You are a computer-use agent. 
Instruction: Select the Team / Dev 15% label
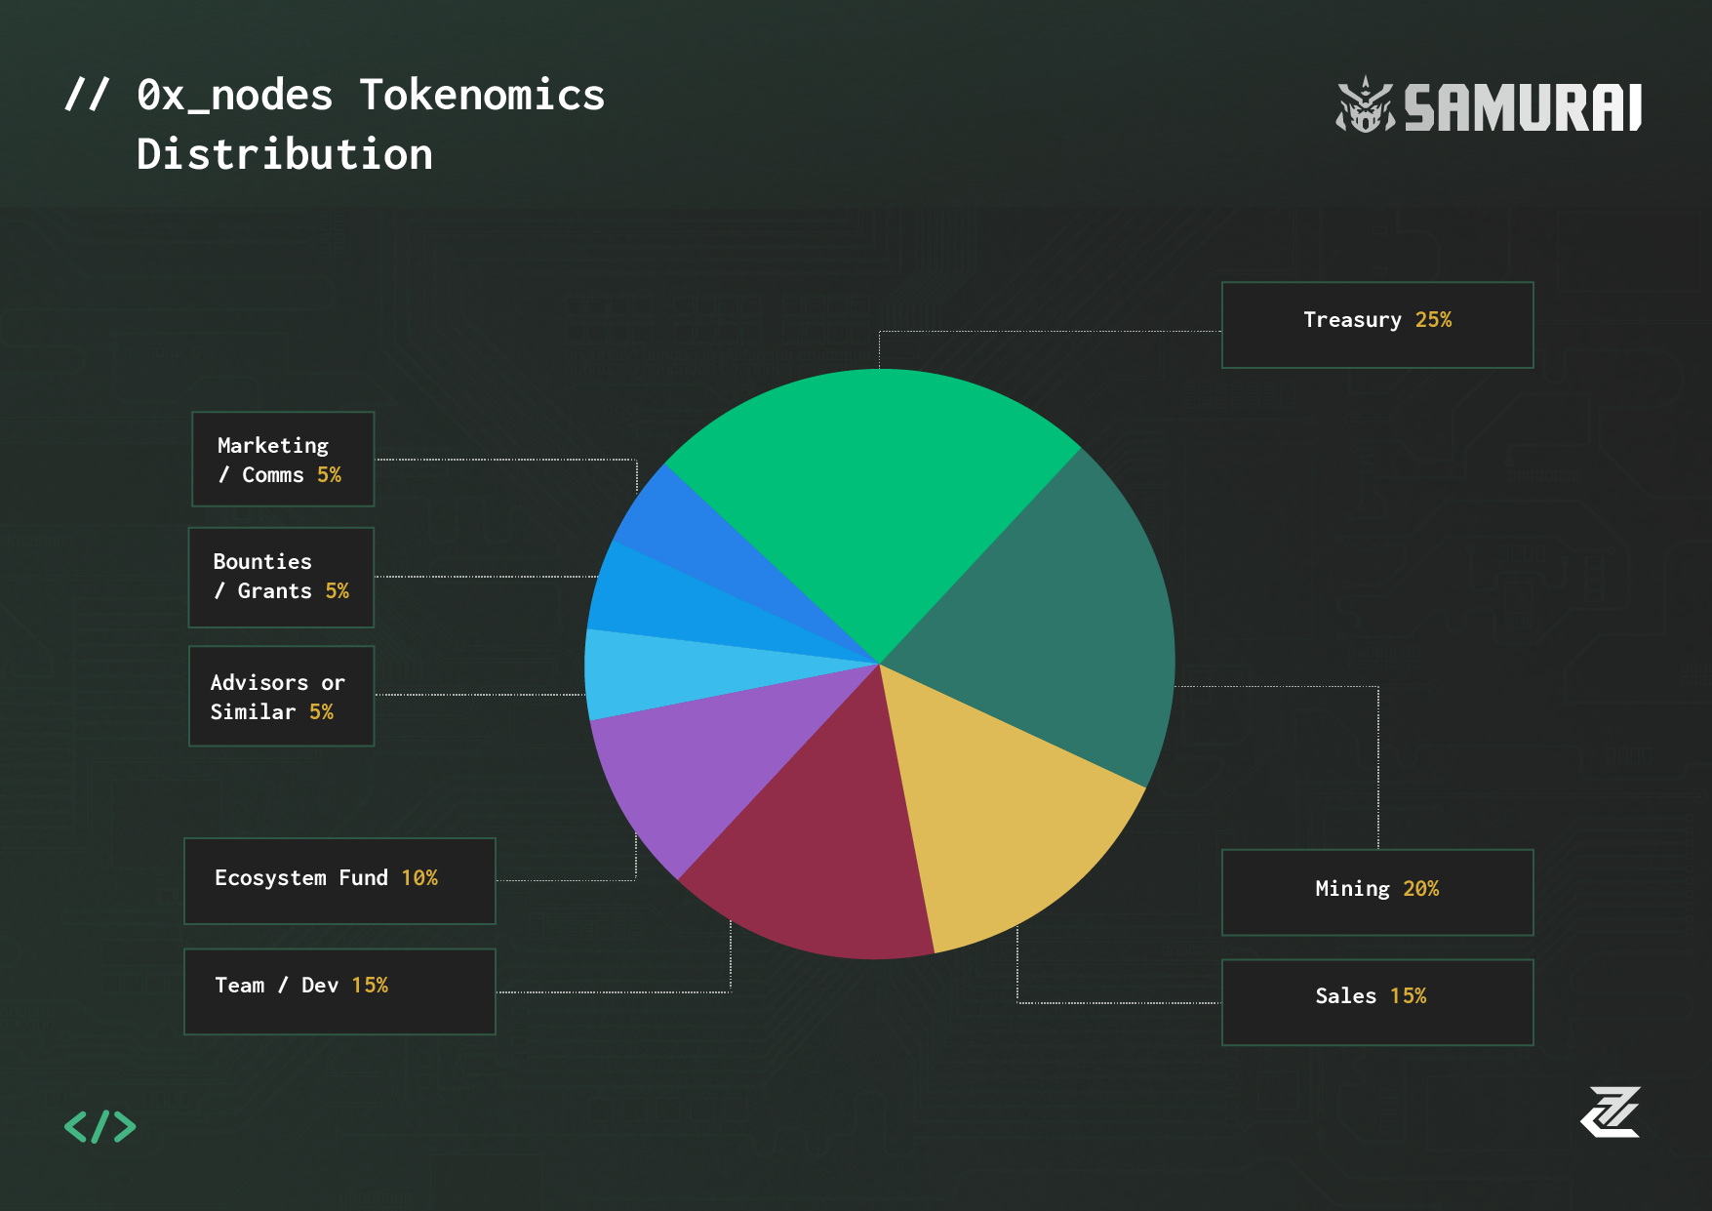pyautogui.click(x=339, y=990)
